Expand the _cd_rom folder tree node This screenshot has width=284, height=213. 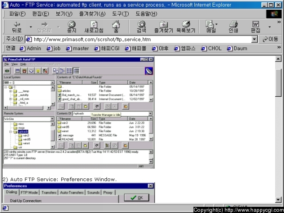(x=11, y=99)
